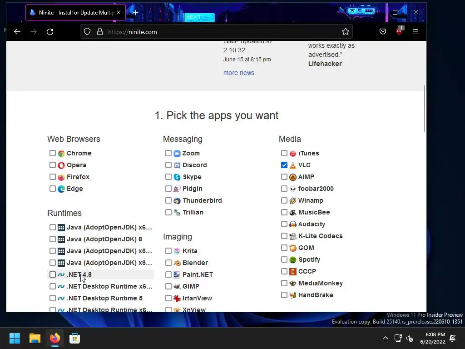The height and width of the screenshot is (349, 465).
Task: Click the Firefox icon in Web Browsers
Action: [61, 177]
